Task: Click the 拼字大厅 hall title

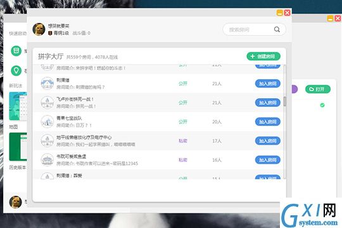Action: 51,56
